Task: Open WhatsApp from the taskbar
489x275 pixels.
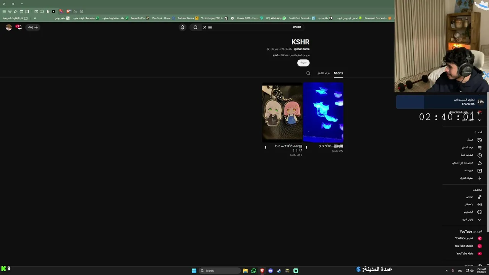Action: pos(254,271)
